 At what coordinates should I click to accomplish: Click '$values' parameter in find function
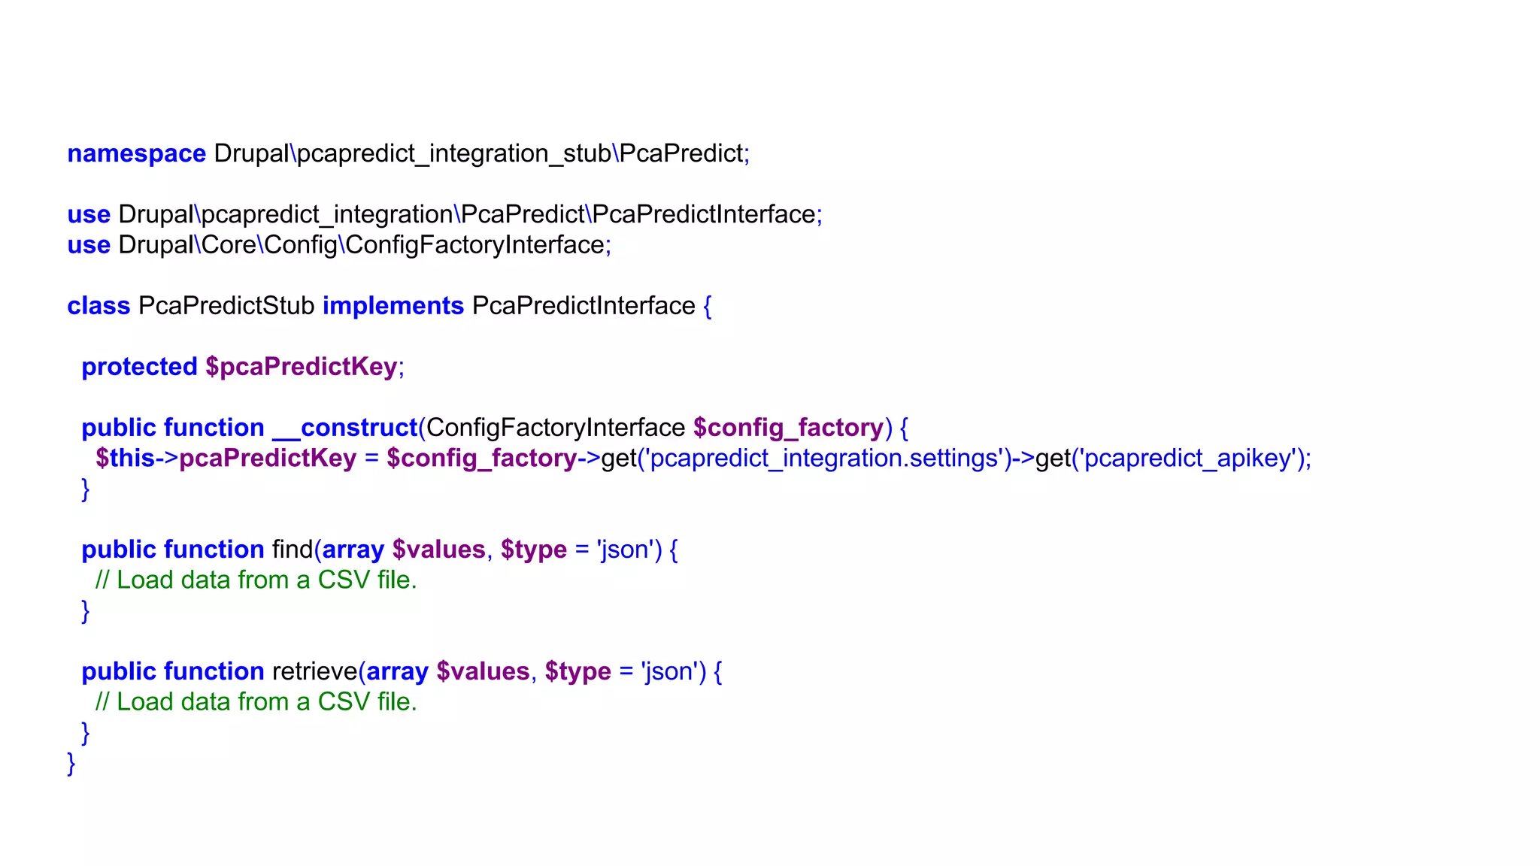[x=438, y=550]
